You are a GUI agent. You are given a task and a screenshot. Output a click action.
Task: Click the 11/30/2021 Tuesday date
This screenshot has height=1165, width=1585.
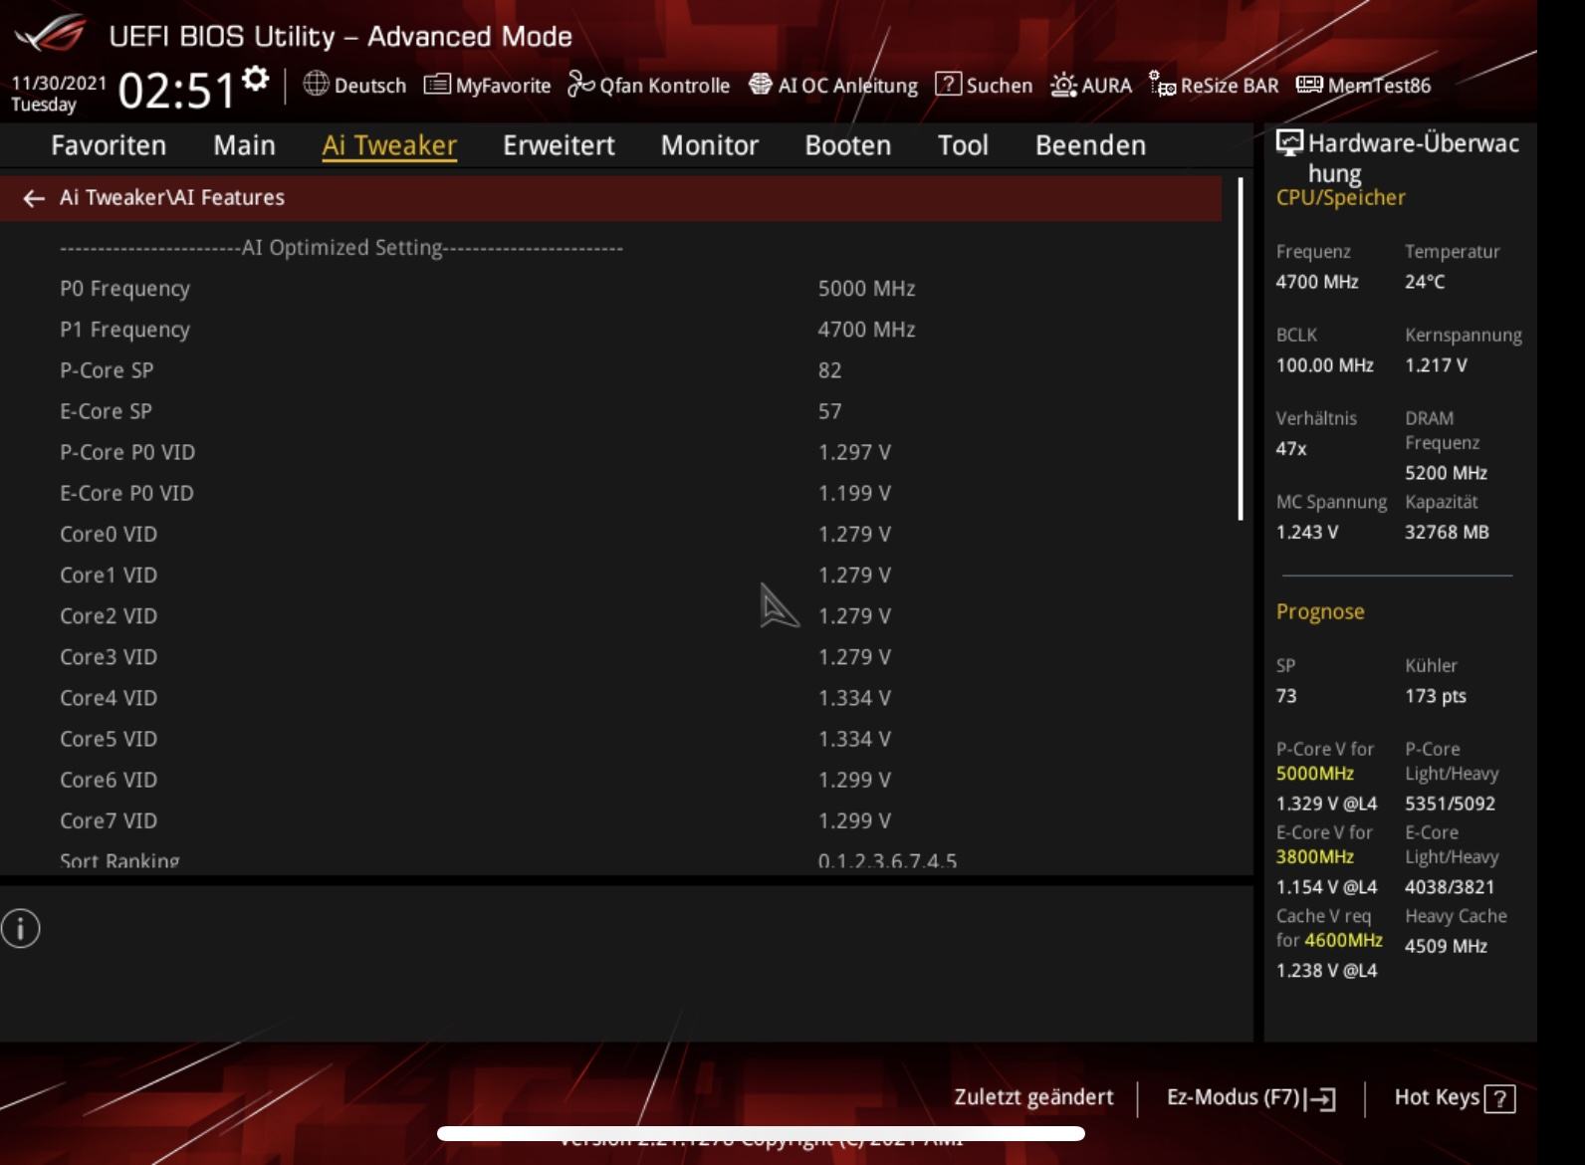[58, 94]
